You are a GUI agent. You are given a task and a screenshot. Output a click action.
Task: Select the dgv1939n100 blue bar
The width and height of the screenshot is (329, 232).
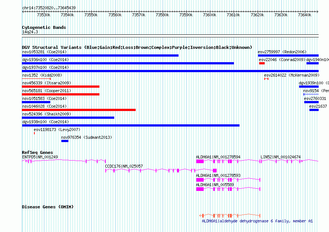click(309, 87)
